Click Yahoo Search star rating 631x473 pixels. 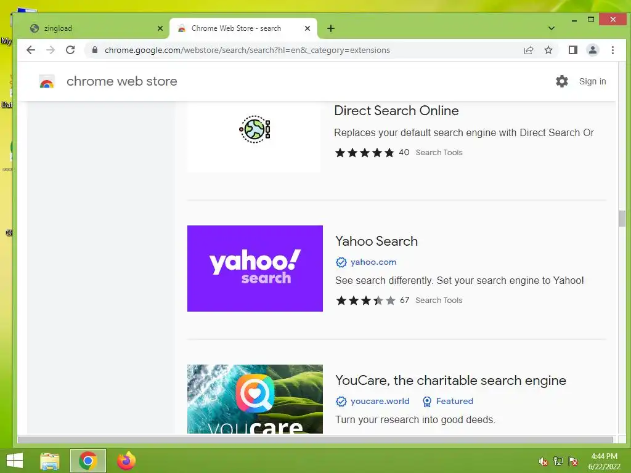pyautogui.click(x=366, y=301)
